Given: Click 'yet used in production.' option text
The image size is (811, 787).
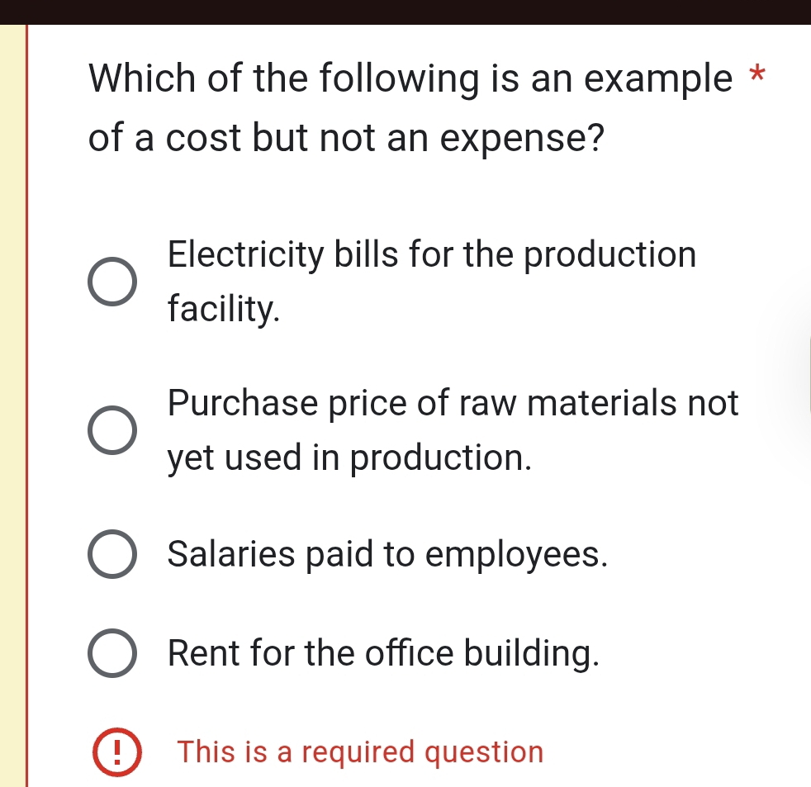Looking at the screenshot, I should click(x=349, y=458).
